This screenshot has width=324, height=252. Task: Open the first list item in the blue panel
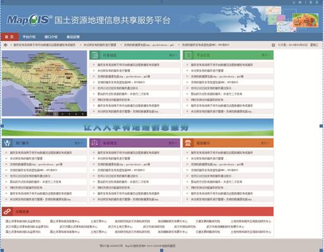(x=41, y=153)
